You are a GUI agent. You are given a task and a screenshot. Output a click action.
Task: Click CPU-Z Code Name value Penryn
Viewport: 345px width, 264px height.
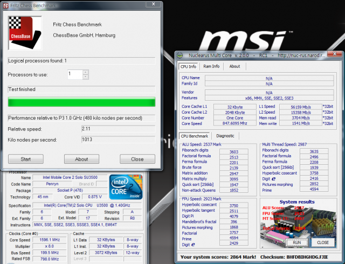[x=52, y=184]
